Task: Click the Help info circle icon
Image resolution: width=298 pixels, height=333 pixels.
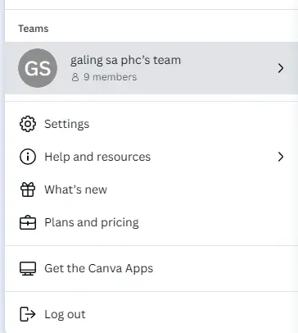Action: click(x=28, y=157)
